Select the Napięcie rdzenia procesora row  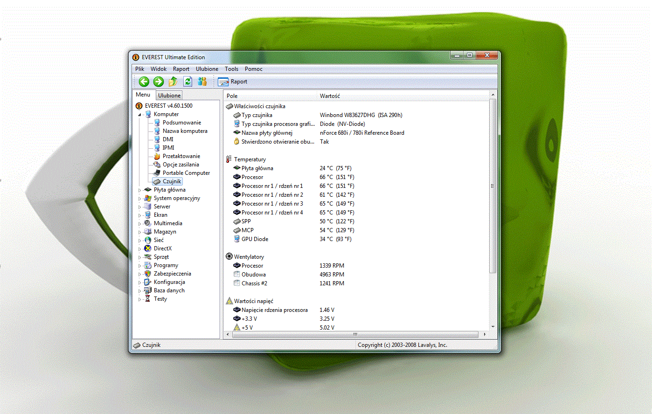[357, 310]
